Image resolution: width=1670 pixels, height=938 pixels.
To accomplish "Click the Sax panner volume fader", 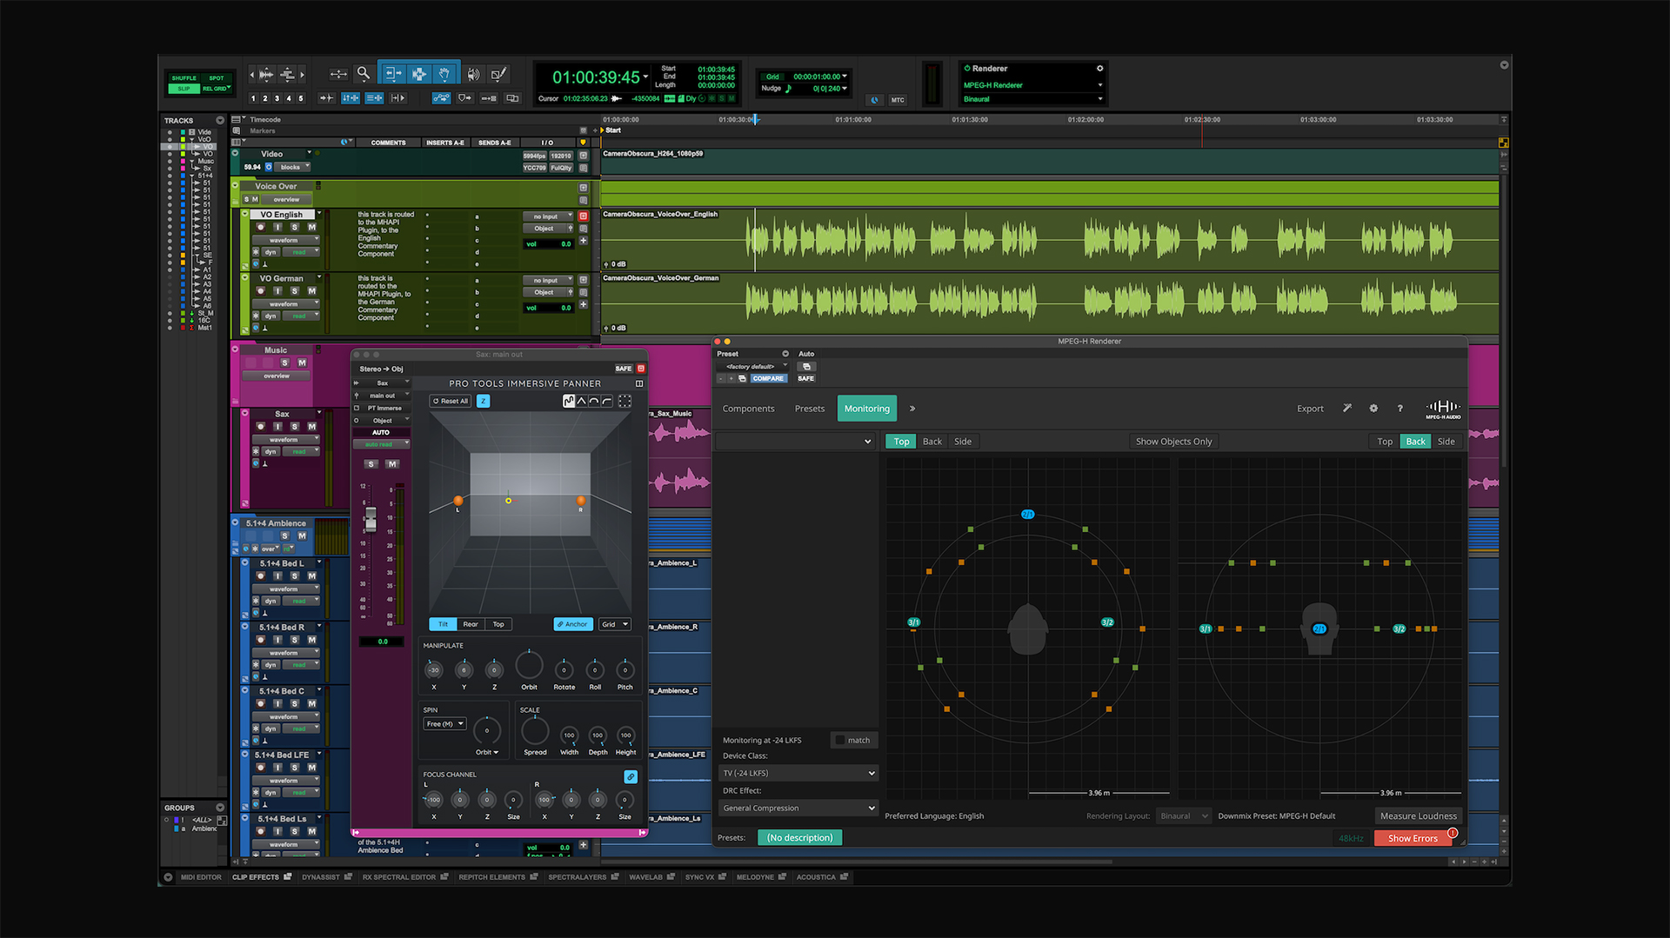I will (x=371, y=519).
